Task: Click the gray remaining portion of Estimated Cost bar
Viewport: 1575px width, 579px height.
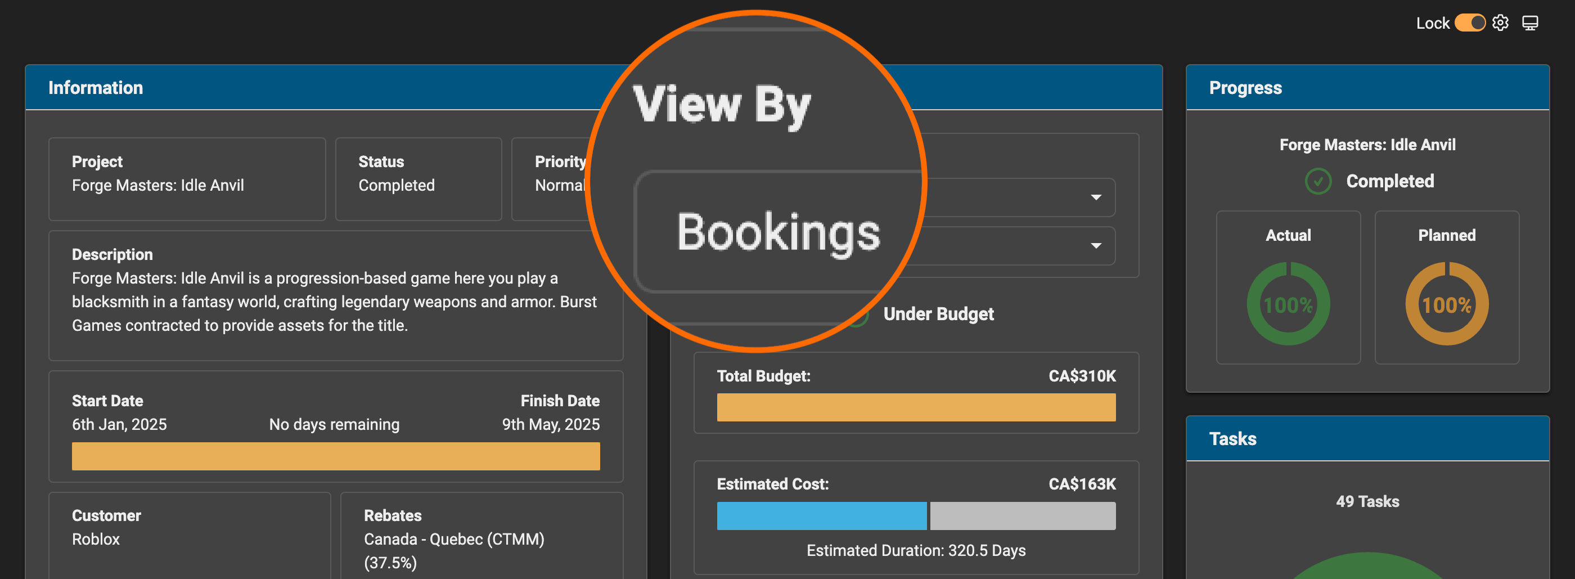Action: point(1023,516)
